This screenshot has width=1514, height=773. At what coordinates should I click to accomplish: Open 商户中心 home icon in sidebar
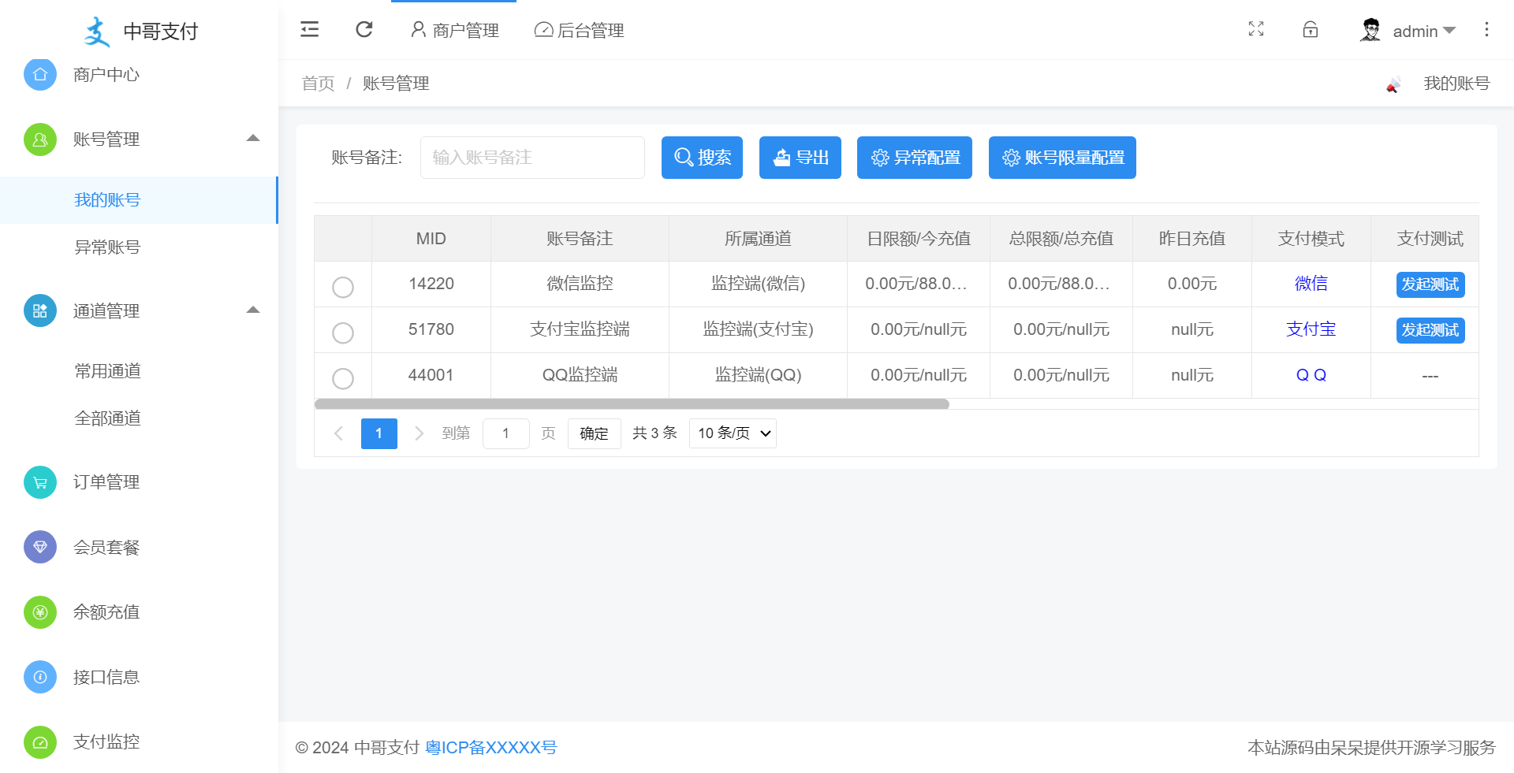[40, 75]
